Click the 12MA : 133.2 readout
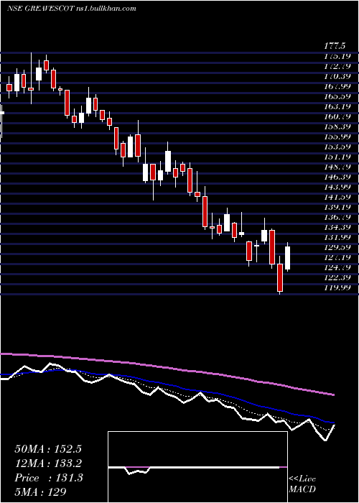The image size is (359, 503). click(48, 463)
